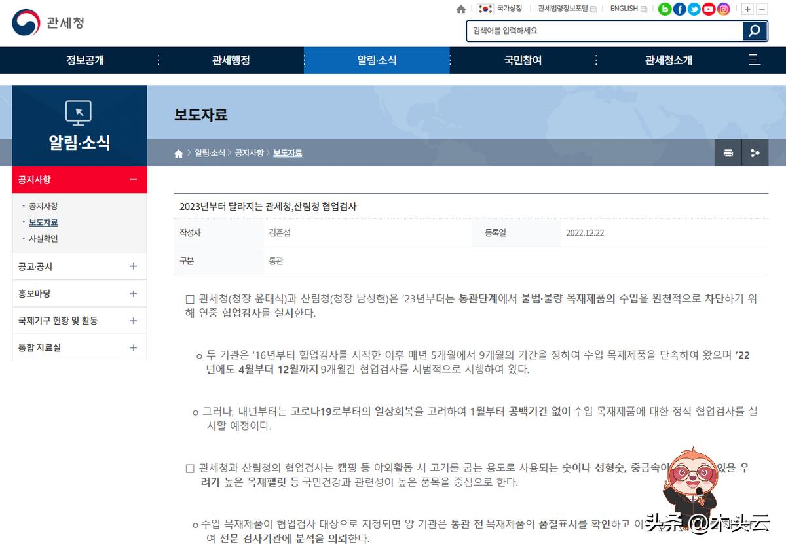Viewport: 786px width, 549px height.
Task: Select the 관세행정 menu item
Action: [230, 60]
